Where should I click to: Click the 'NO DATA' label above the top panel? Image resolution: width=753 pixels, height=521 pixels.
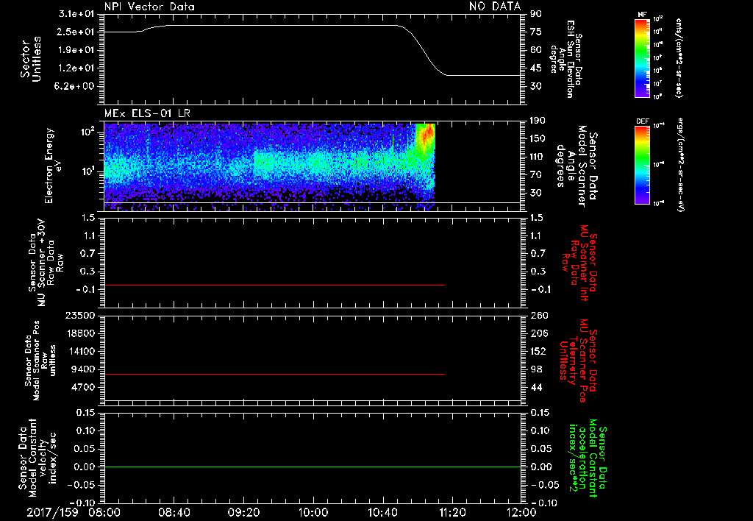coord(495,6)
